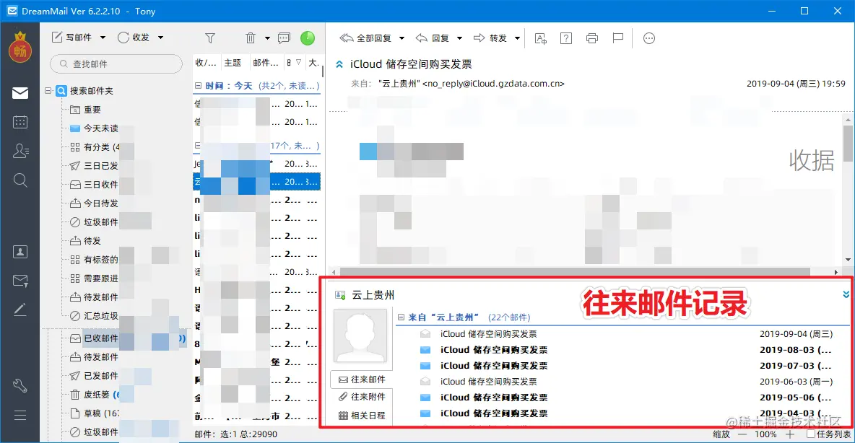Collapse the 时间：今天 mail group
The width and height of the screenshot is (855, 443).
[x=198, y=86]
